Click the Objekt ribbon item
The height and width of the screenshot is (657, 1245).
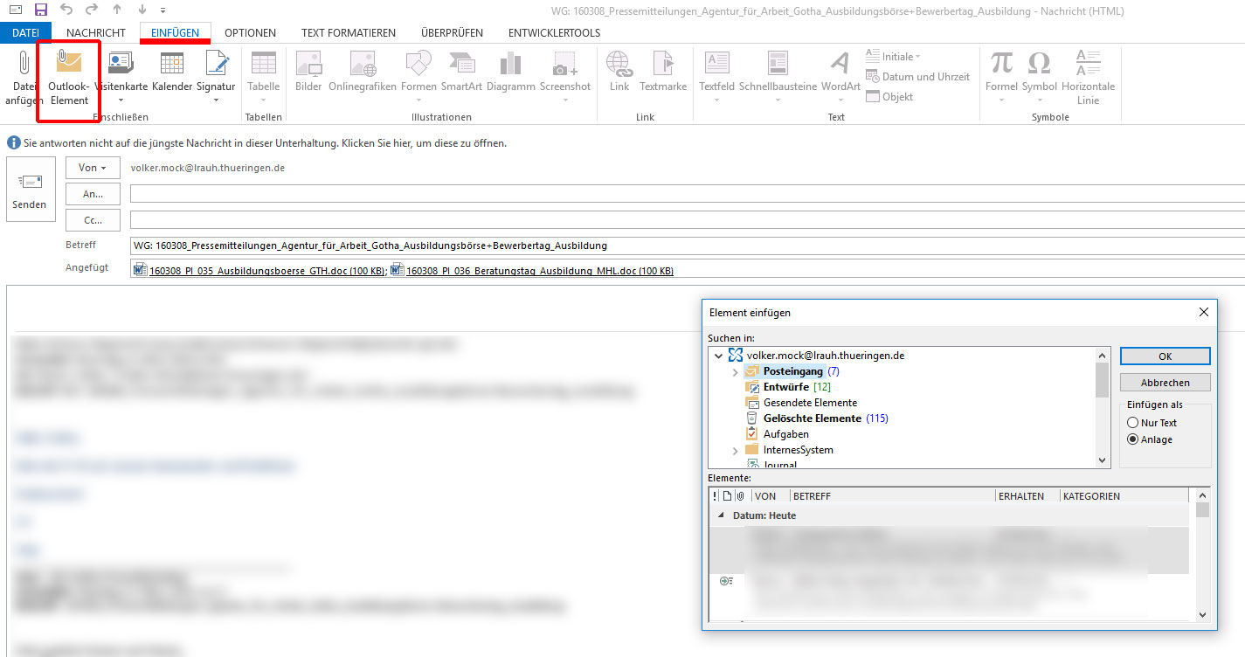[x=889, y=97]
